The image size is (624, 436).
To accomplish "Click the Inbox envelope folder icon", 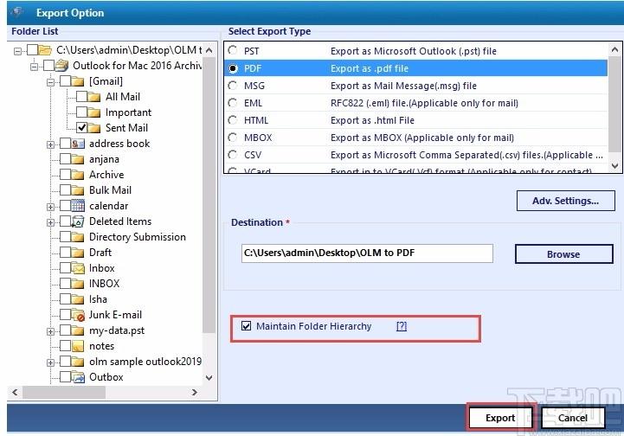I will coord(78,268).
